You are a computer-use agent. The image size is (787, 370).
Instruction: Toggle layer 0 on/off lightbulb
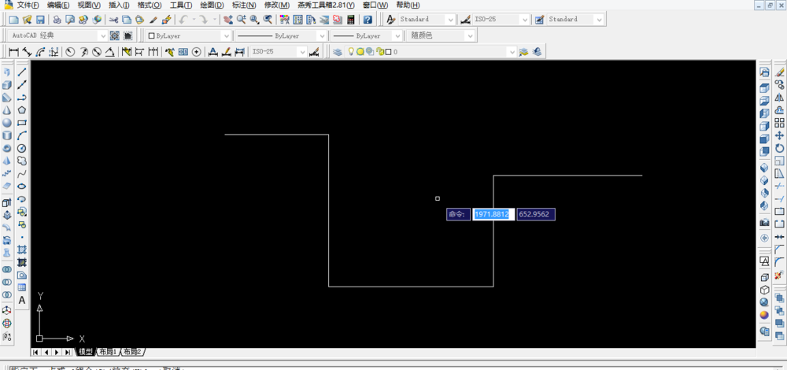(x=351, y=51)
